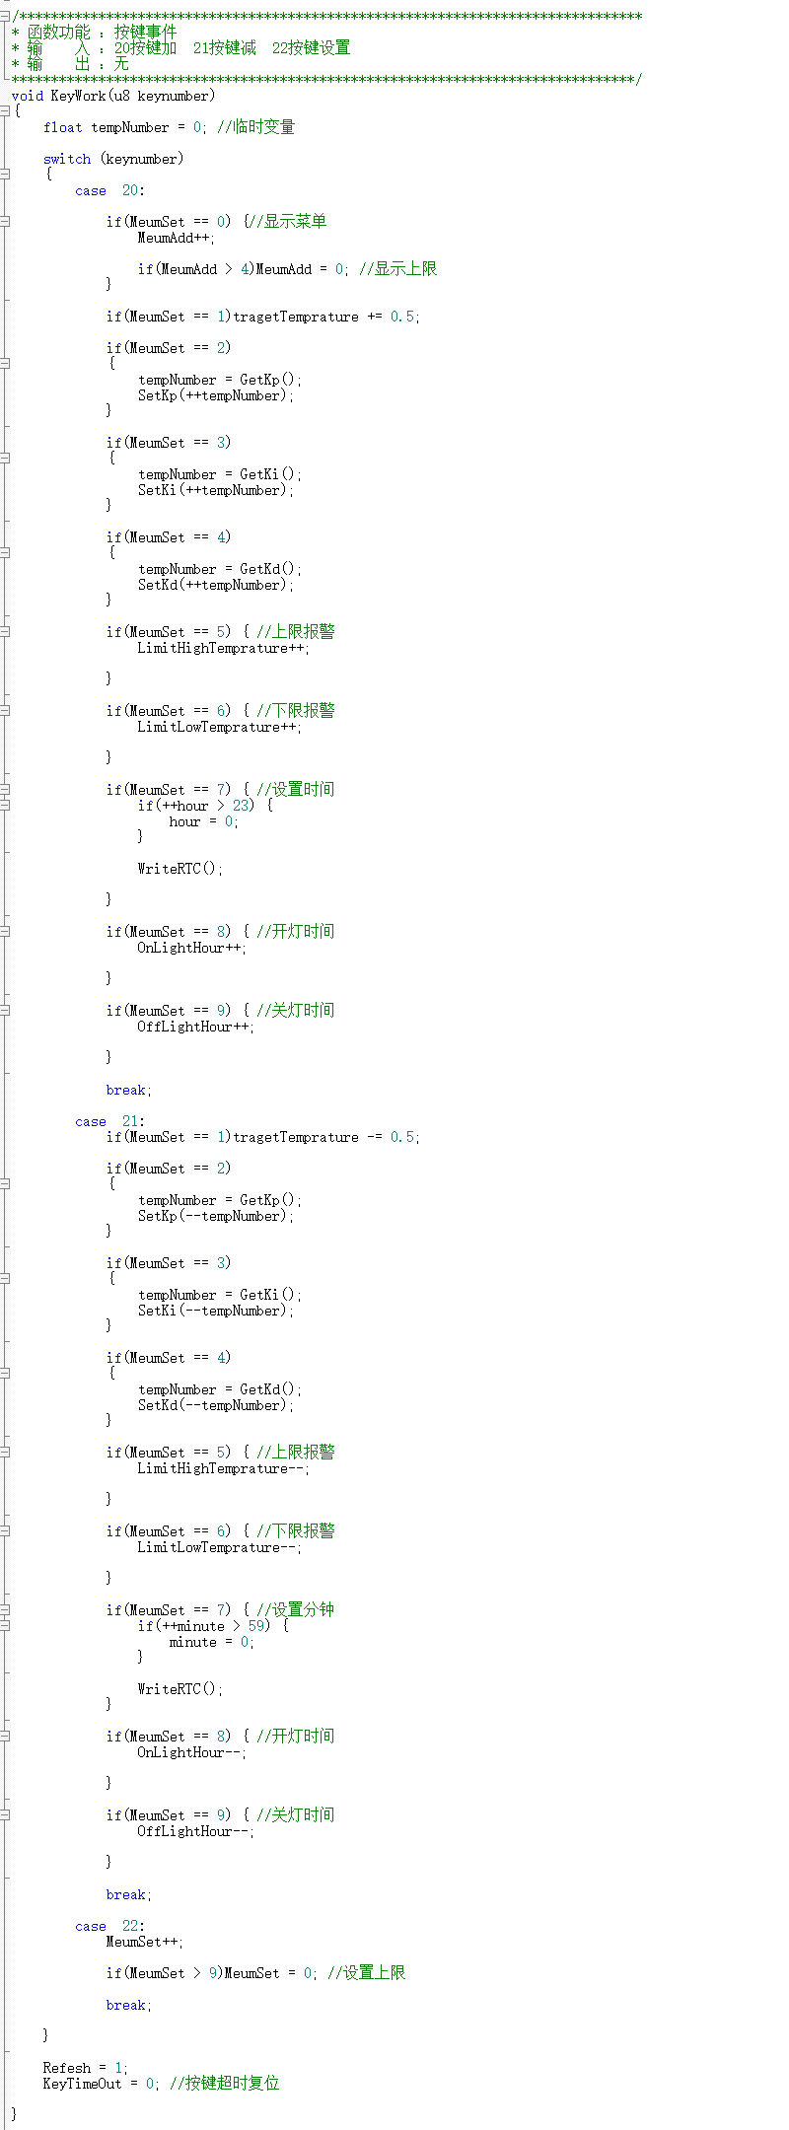Click the 'SetKd(--tempNumber);' call
This screenshot has height=2130, width=789.
pos(216,1405)
